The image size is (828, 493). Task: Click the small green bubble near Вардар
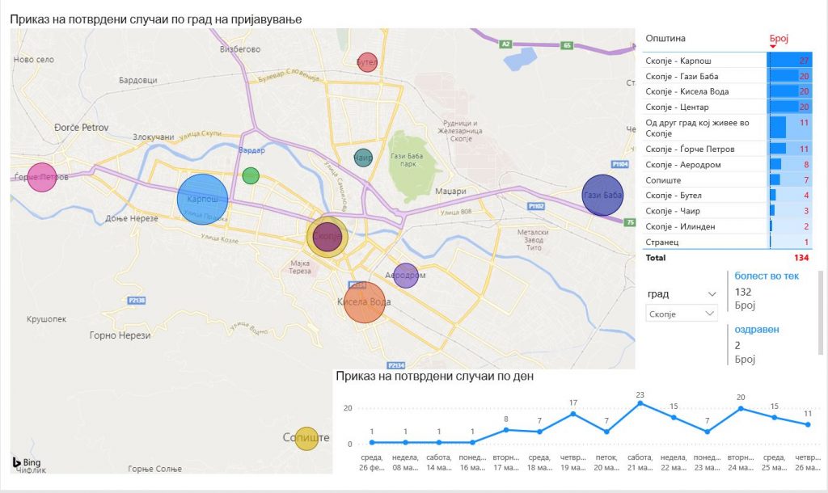[x=251, y=175]
